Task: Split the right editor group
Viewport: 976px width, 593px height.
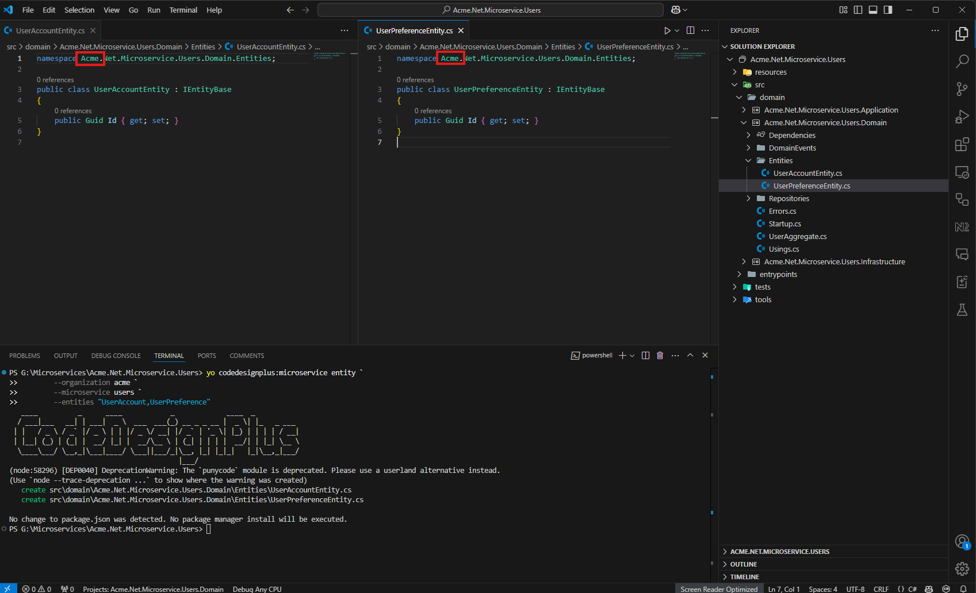Action: 690,30
